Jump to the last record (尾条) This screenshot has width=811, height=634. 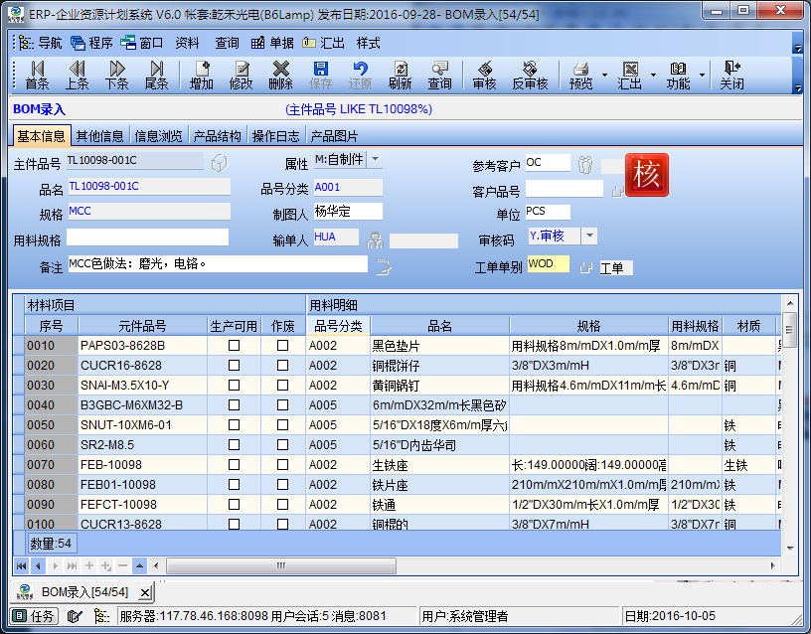coord(157,75)
